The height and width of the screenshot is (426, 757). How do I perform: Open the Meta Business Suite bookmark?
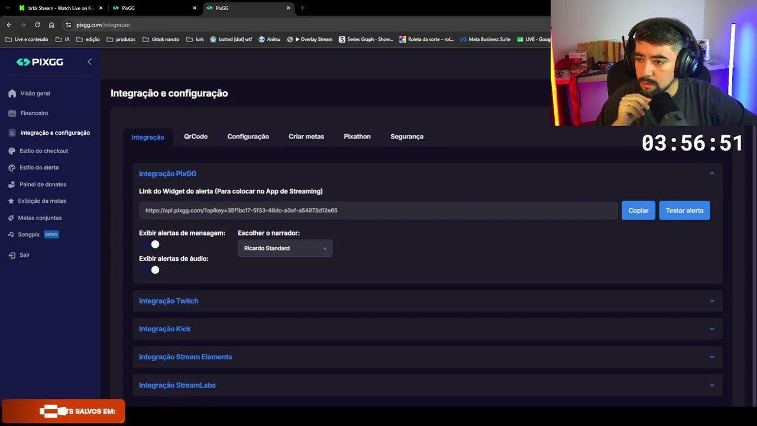[x=485, y=40]
